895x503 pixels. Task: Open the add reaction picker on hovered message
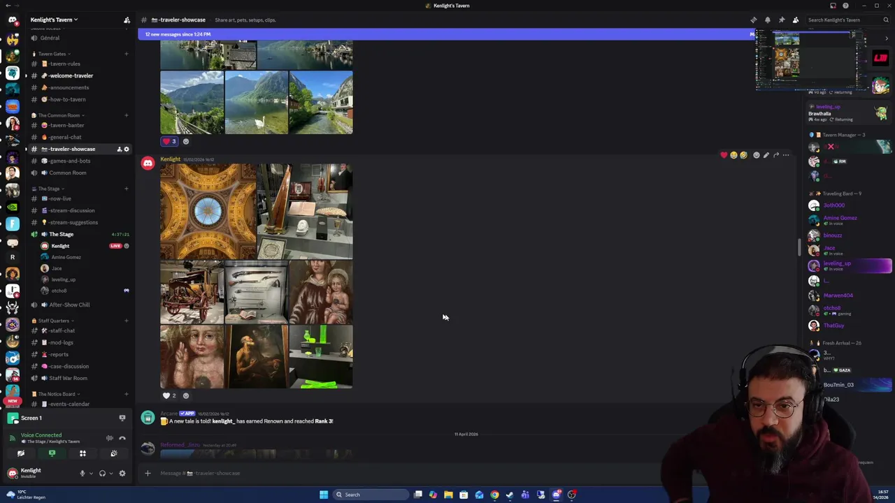tap(756, 155)
